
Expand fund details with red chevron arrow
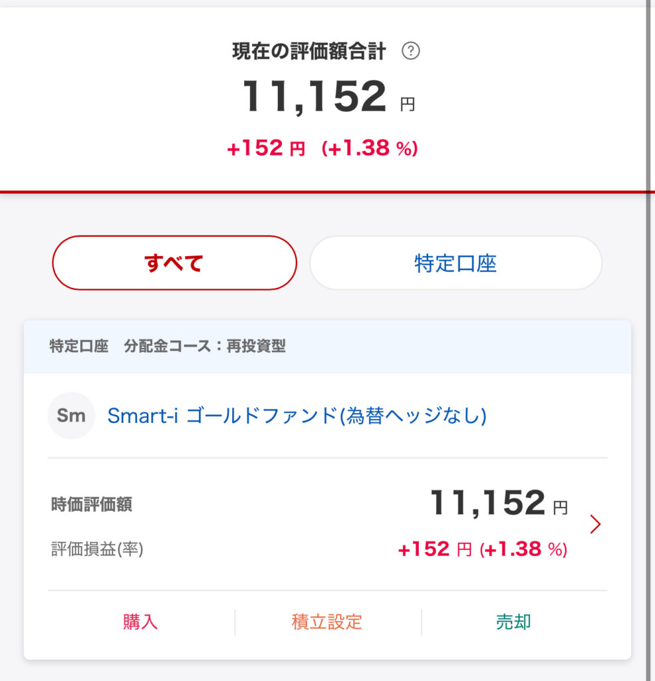tap(595, 525)
